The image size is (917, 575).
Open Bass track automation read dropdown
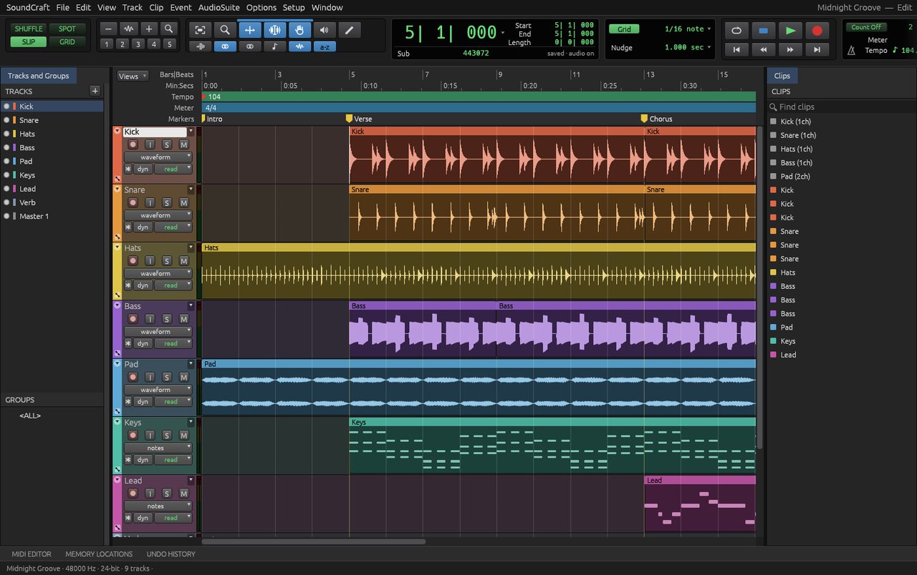pos(173,343)
